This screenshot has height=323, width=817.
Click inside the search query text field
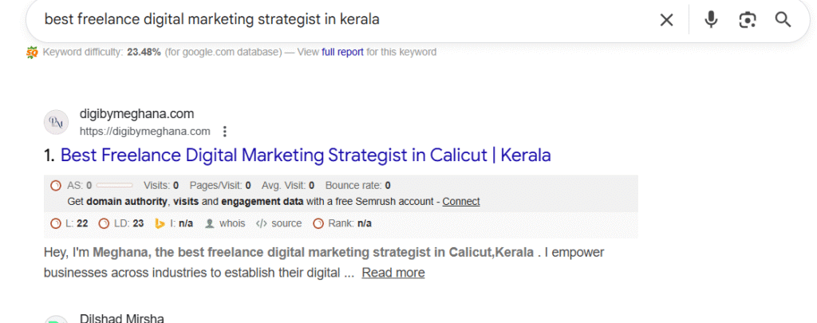pyautogui.click(x=319, y=20)
